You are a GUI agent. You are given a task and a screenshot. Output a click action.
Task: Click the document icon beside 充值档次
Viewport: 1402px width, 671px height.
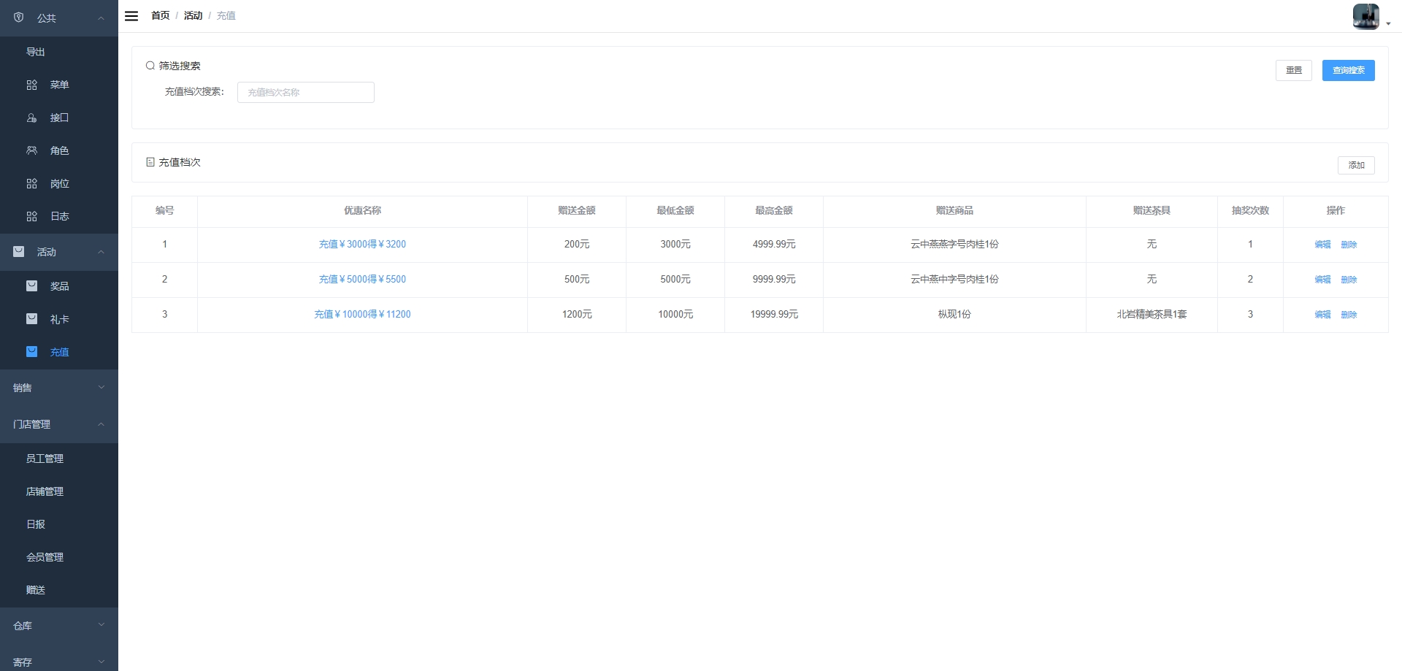pyautogui.click(x=150, y=162)
